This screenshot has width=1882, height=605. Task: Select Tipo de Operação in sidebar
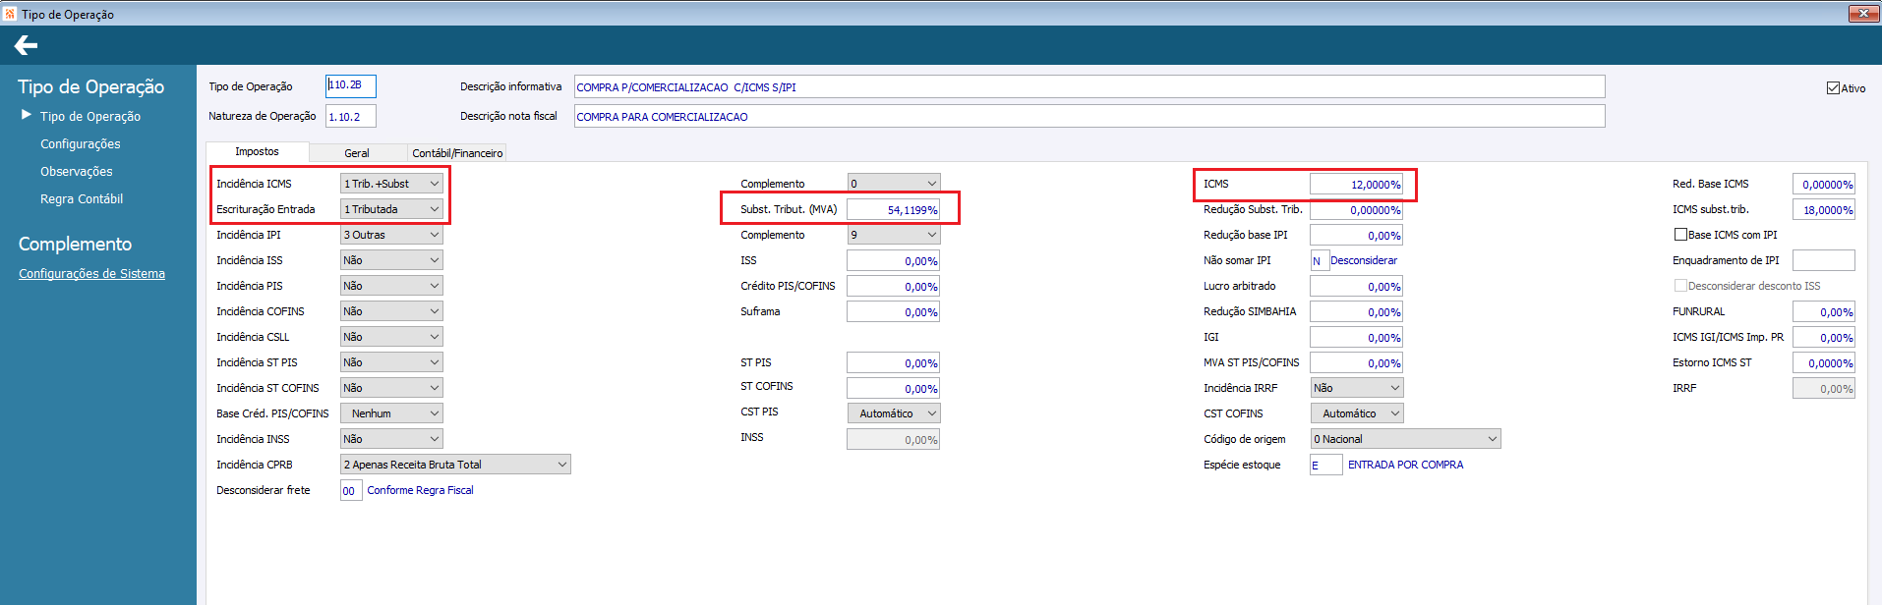90,116
